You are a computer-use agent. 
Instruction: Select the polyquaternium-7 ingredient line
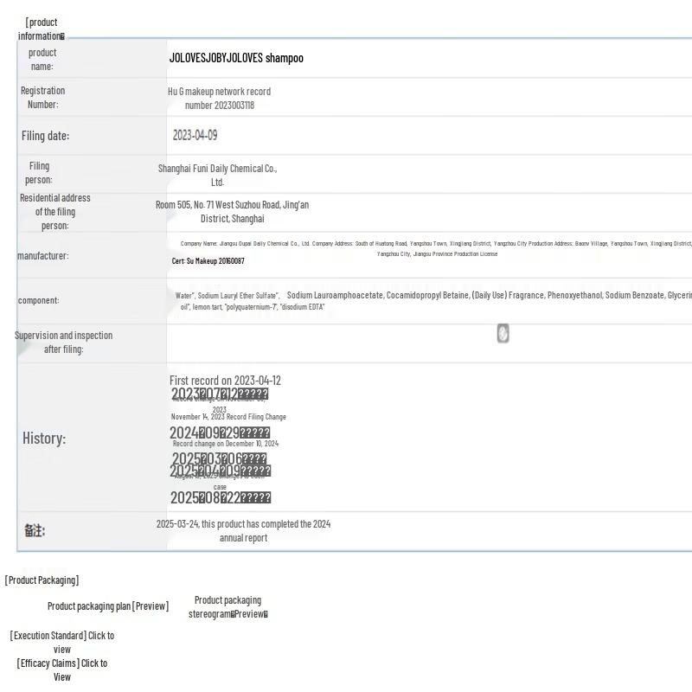pyautogui.click(x=252, y=307)
